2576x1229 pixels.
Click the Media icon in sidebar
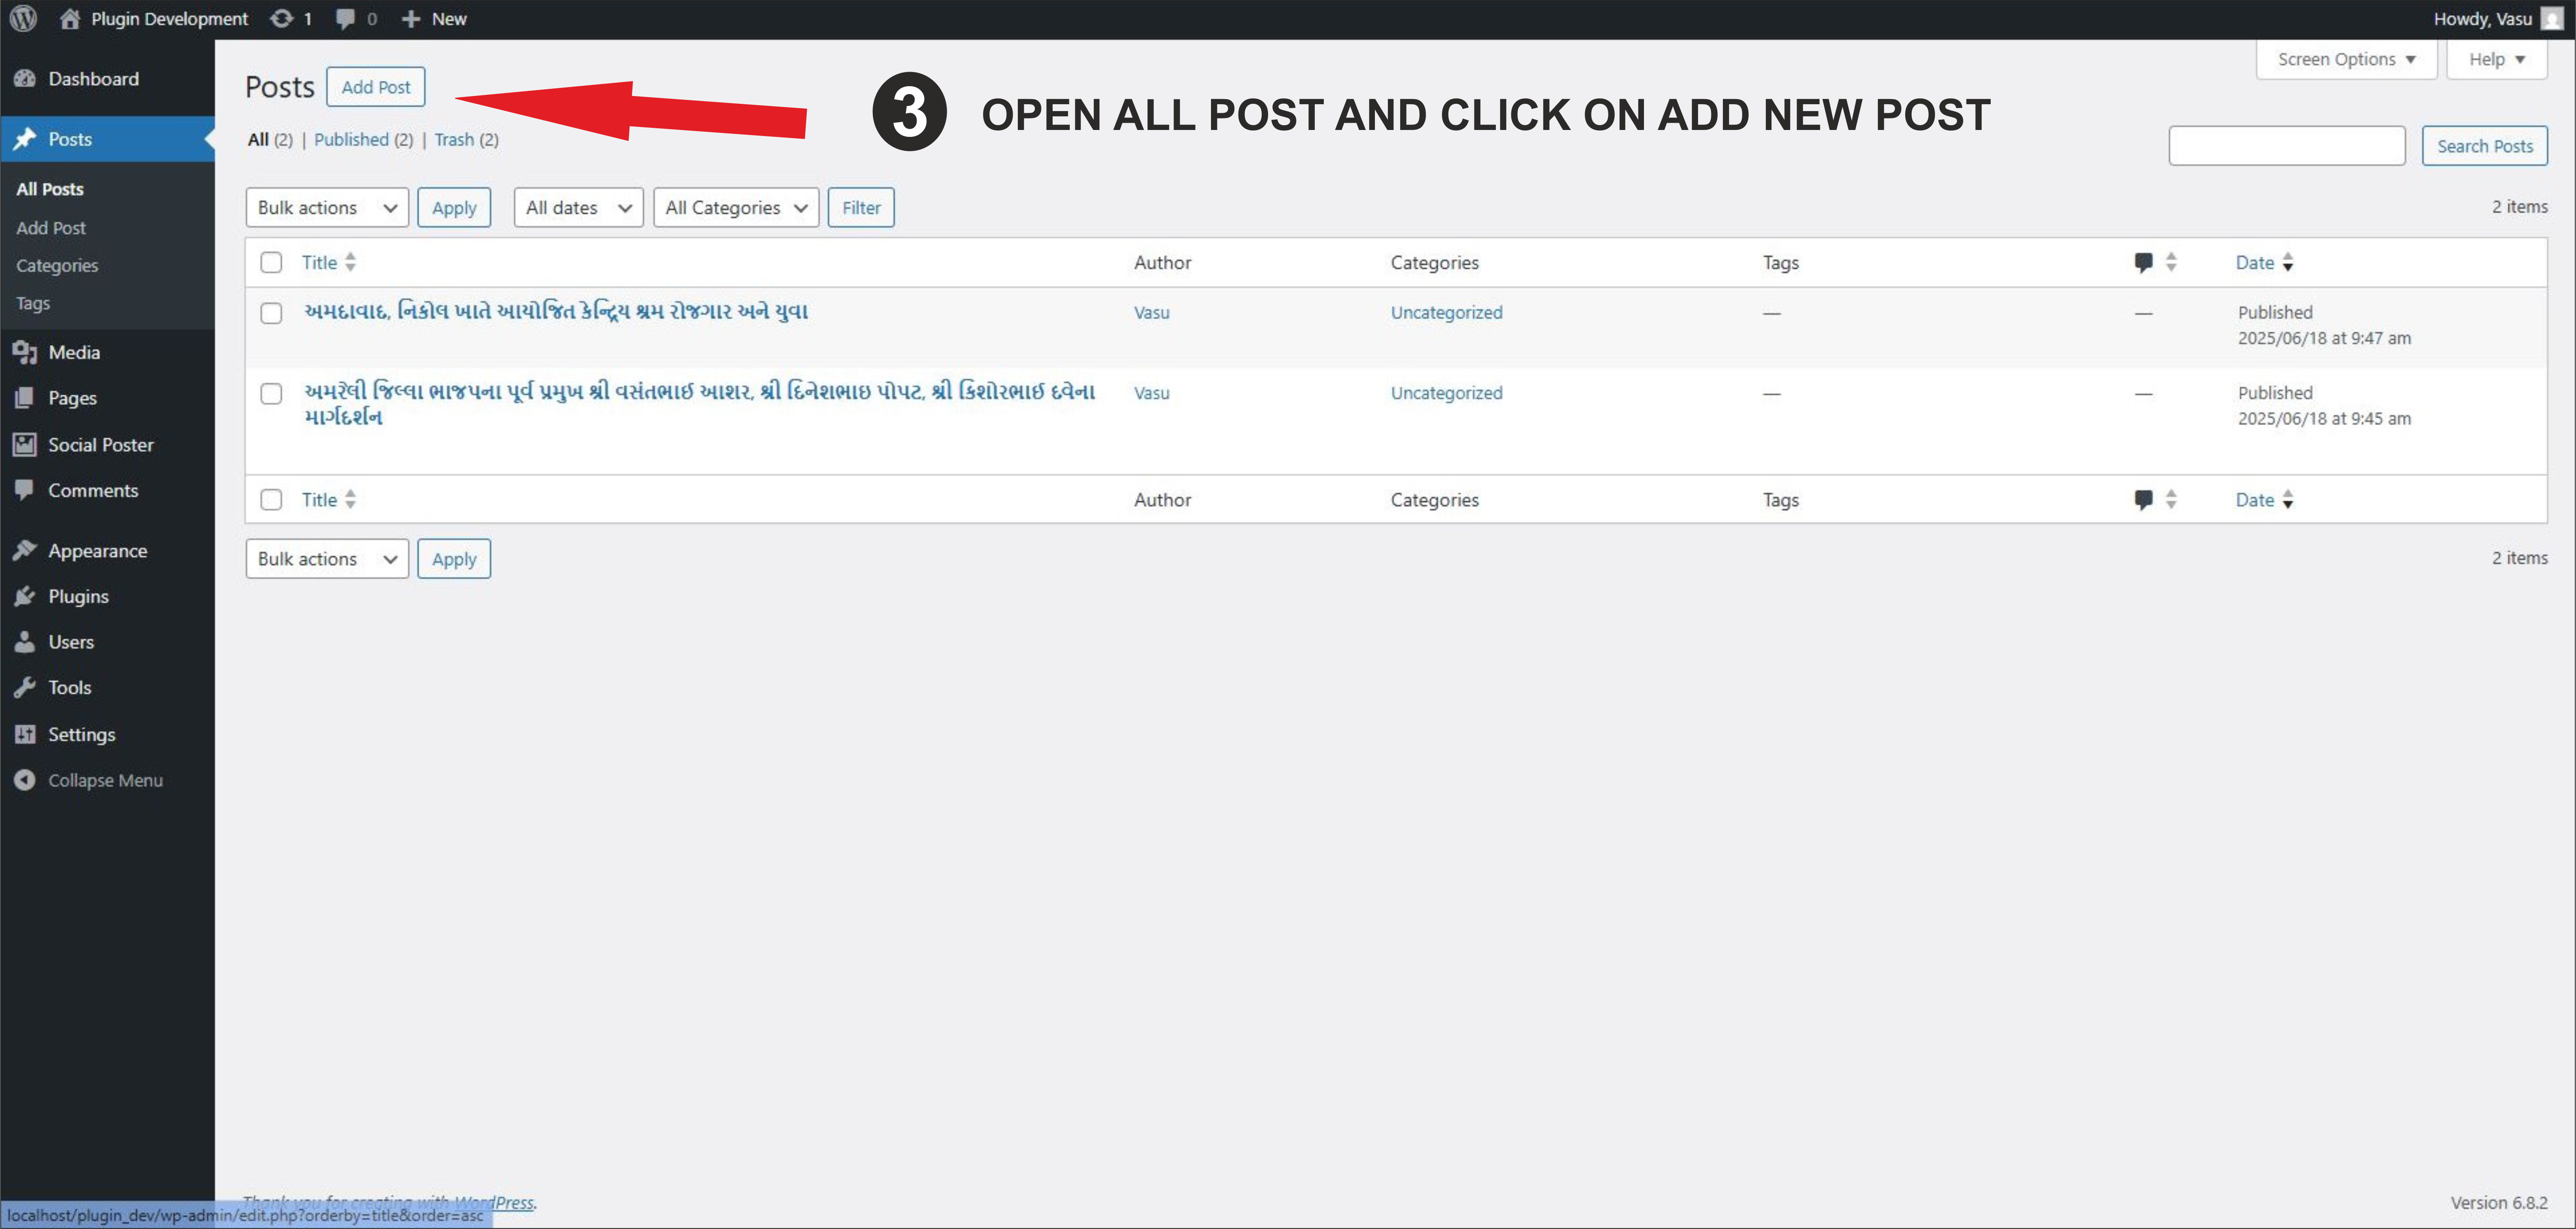tap(25, 352)
